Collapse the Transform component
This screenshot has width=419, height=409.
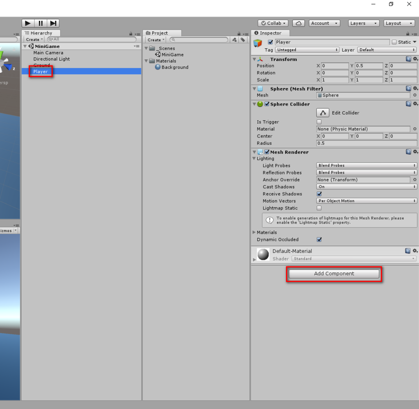[x=254, y=59]
